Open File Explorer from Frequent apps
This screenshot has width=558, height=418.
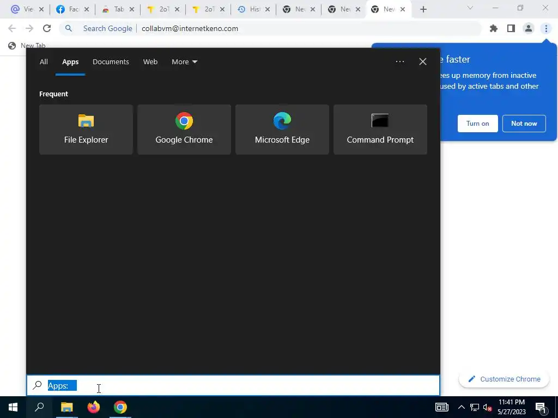pos(86,130)
